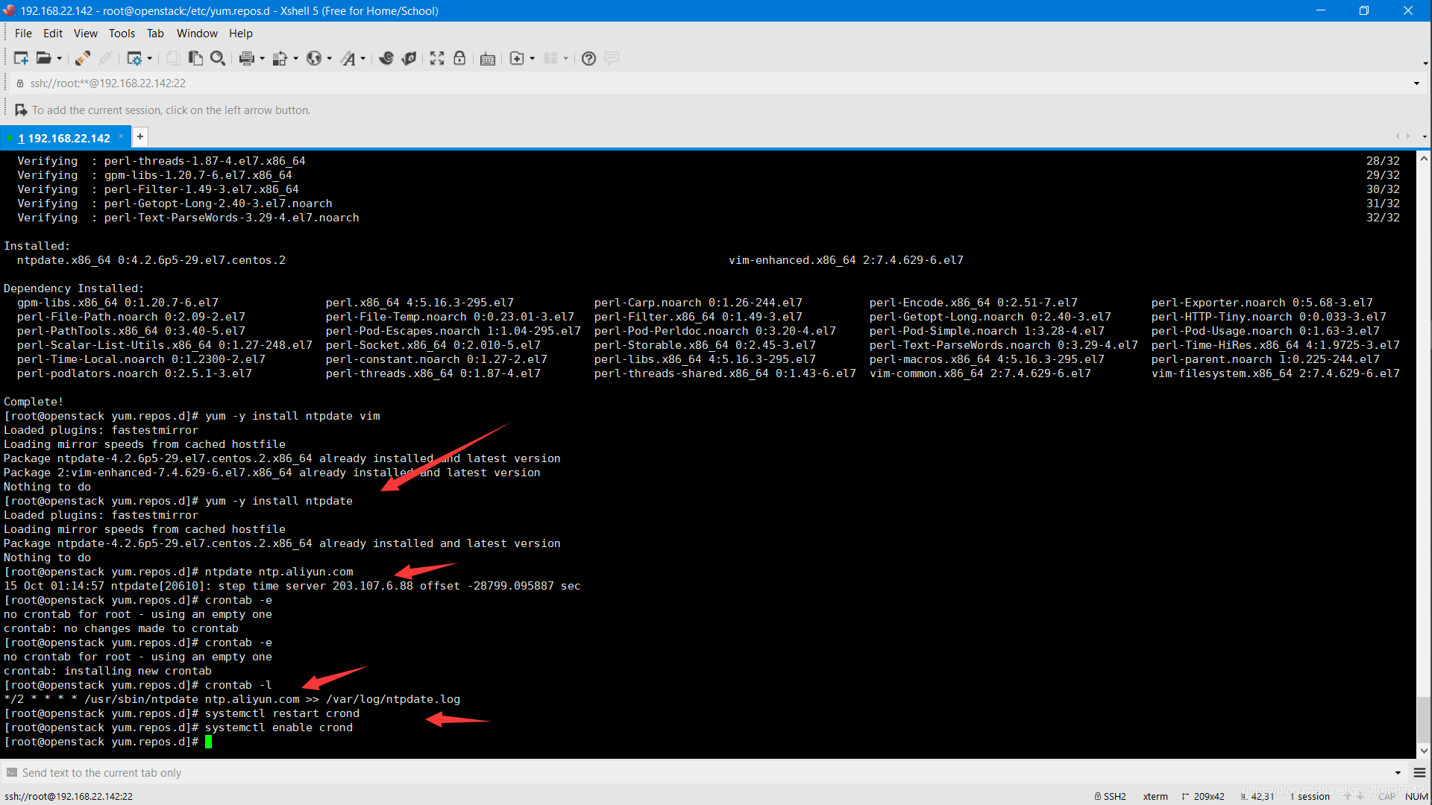Expand the file transfer dropdown arrow
Image resolution: width=1432 pixels, height=805 pixels.
point(296,58)
